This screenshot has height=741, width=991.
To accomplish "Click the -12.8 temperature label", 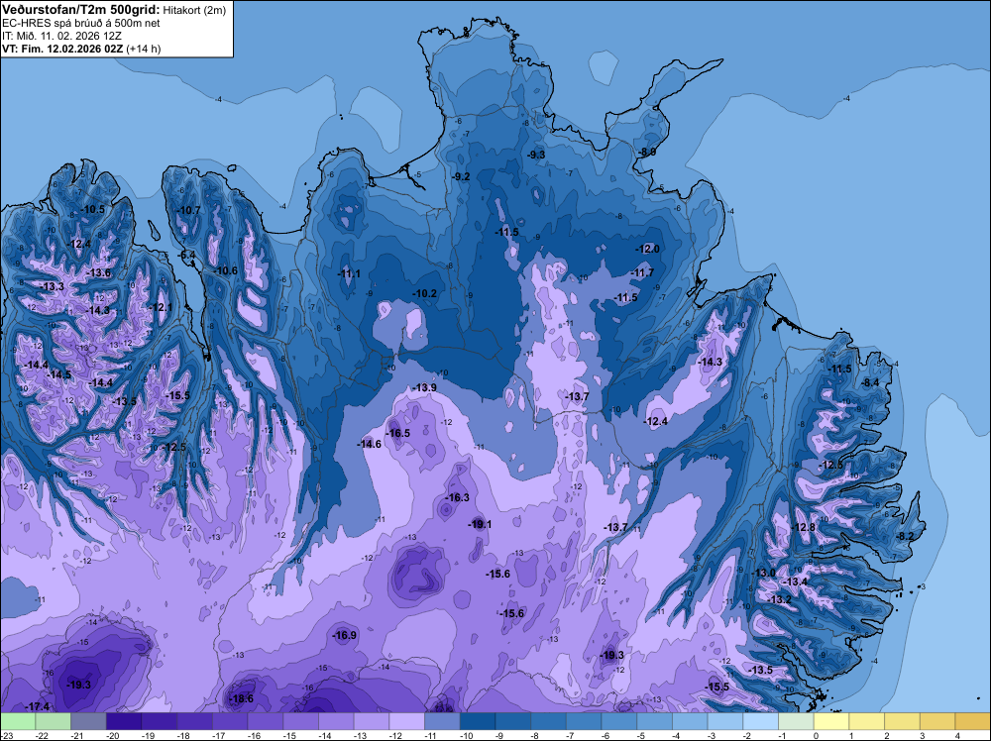I will [804, 527].
